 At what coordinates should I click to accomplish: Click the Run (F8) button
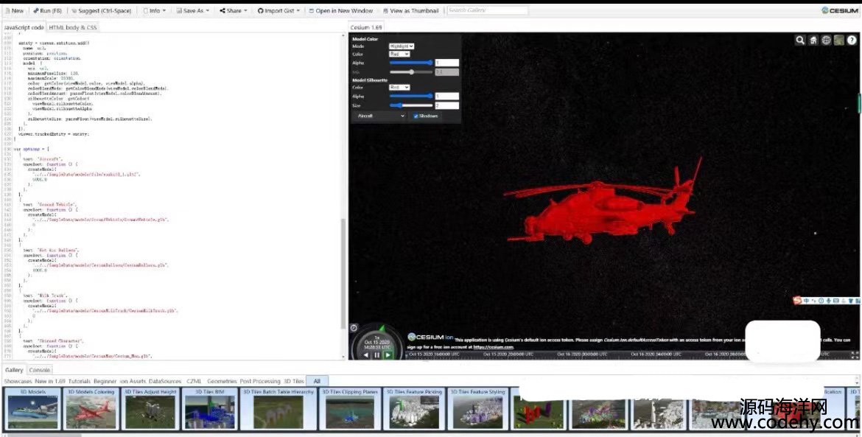pos(47,11)
